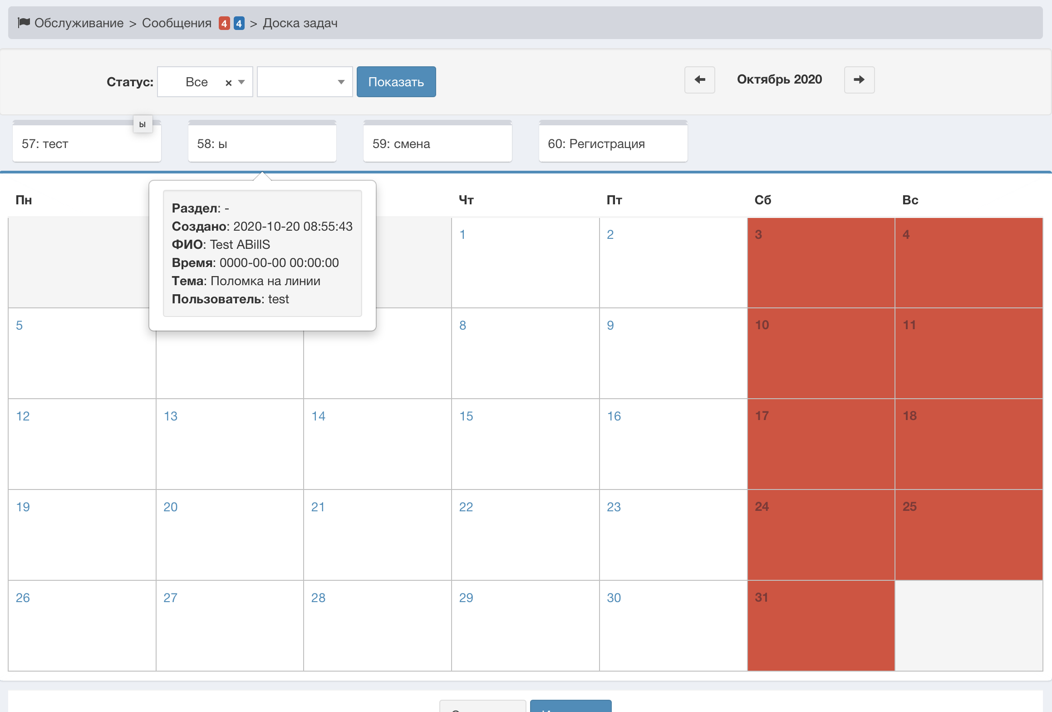Viewport: 1052px width, 712px height.
Task: Click the flag icon before Обслуживание
Action: pyautogui.click(x=24, y=22)
